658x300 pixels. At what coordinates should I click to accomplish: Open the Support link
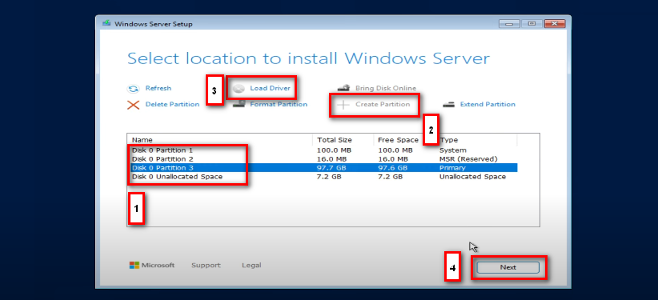click(206, 265)
